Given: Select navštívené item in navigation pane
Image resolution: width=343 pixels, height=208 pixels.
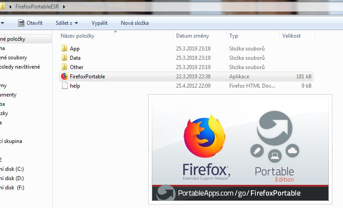Looking at the screenshot, I should coord(20,67).
